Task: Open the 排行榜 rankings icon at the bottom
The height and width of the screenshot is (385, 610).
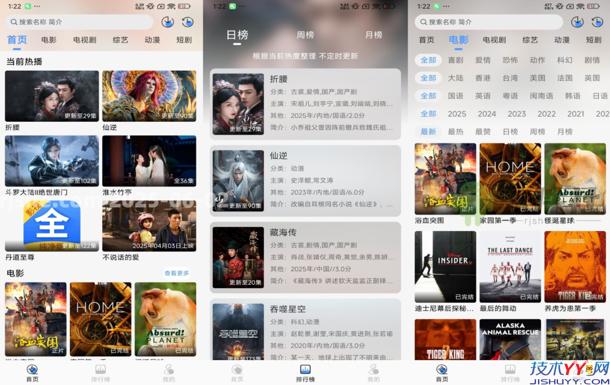Action: coord(100,369)
